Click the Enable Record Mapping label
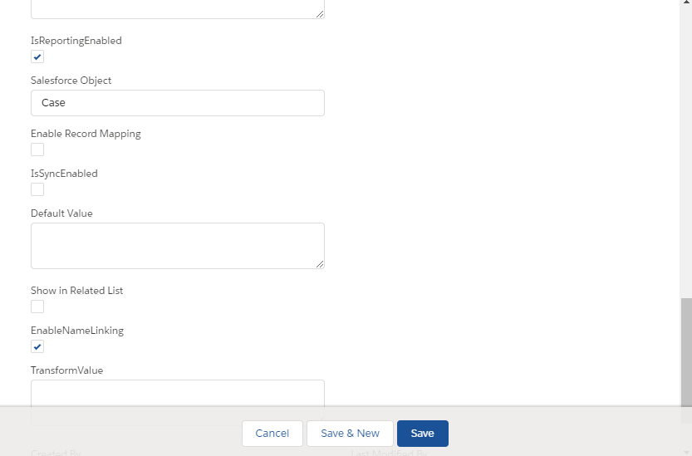Image resolution: width=692 pixels, height=456 pixels. [x=86, y=134]
